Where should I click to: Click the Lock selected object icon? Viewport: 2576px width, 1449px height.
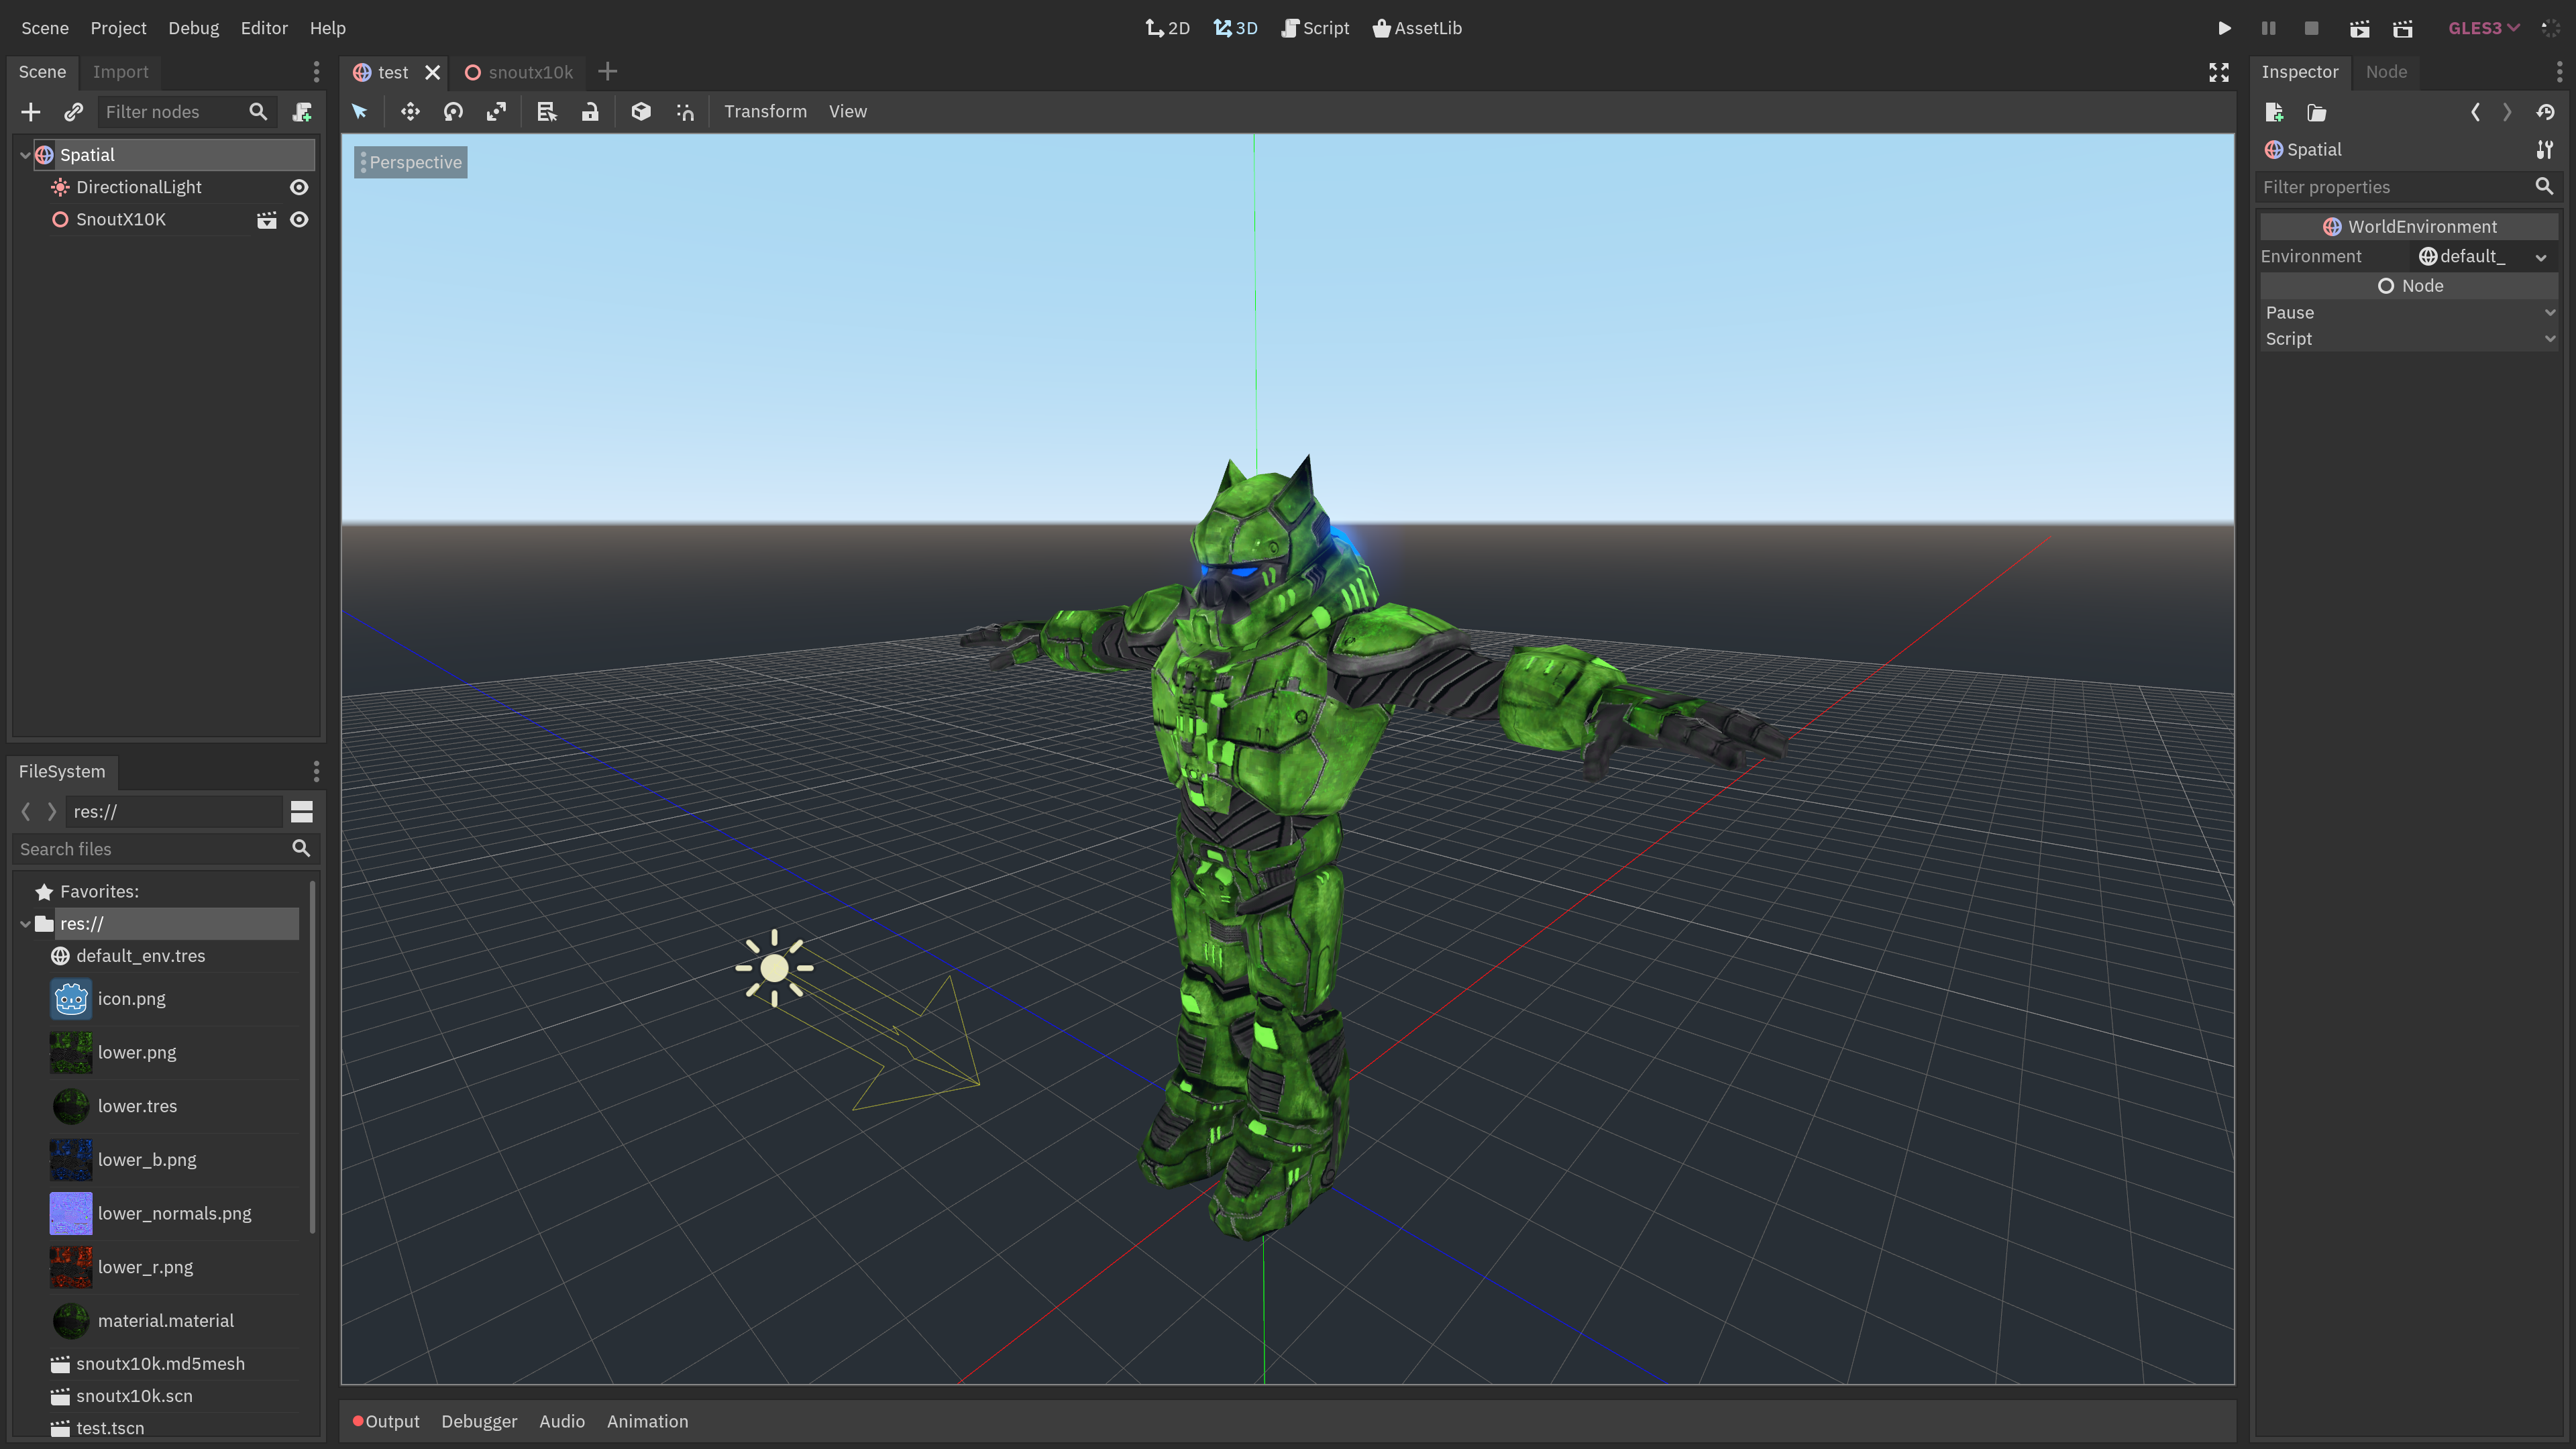tap(590, 112)
